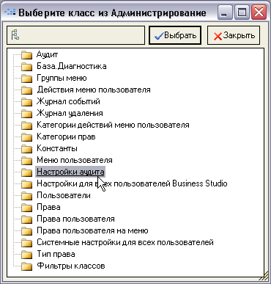The image size is (271, 284).
Task: Click the folder icon for Права пользователя
Action: coord(26,219)
